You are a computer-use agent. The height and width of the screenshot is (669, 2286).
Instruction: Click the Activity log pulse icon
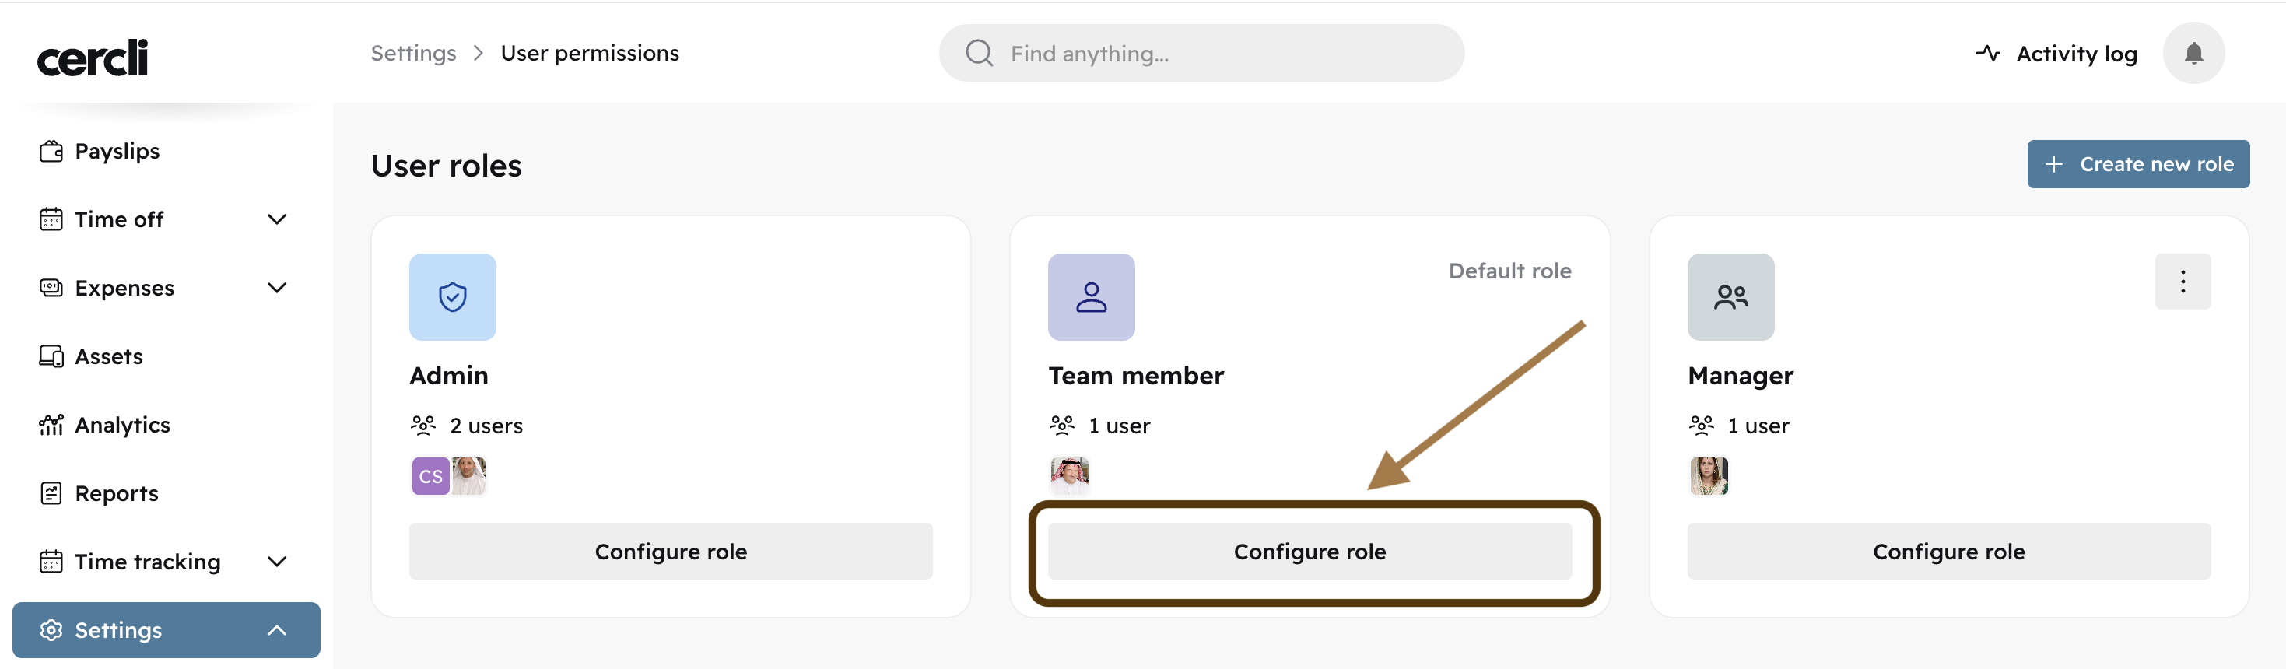[1987, 53]
